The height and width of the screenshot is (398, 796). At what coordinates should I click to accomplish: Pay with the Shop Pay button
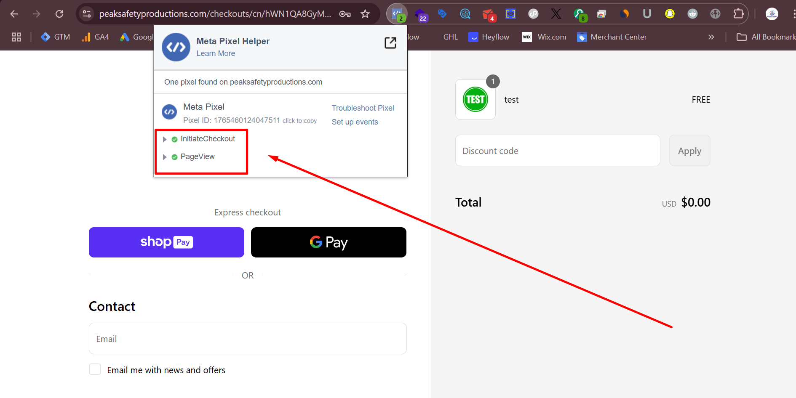click(x=166, y=242)
